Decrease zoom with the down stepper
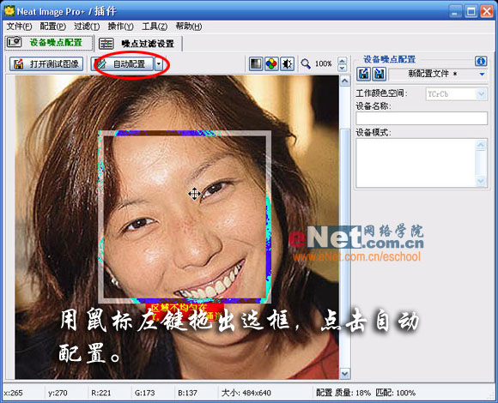This screenshot has width=498, height=403. [342, 68]
